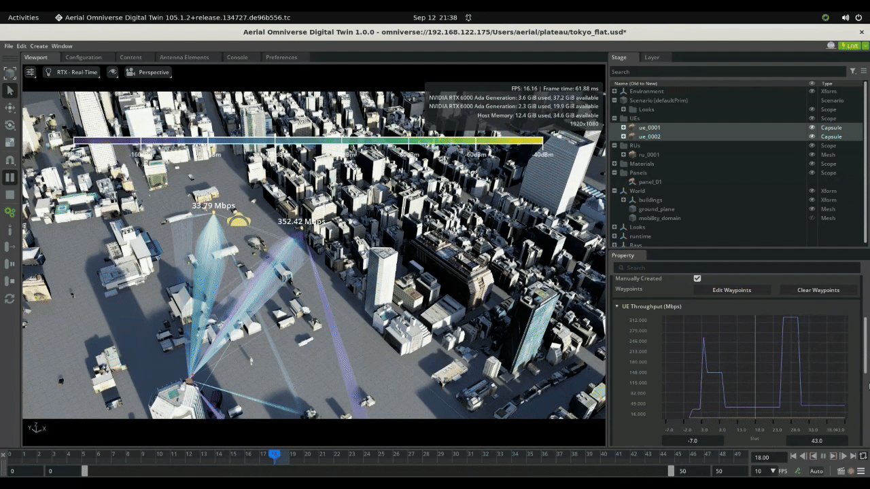The height and width of the screenshot is (489, 870).
Task: Click the green LIVE session button
Action: pyautogui.click(x=850, y=46)
